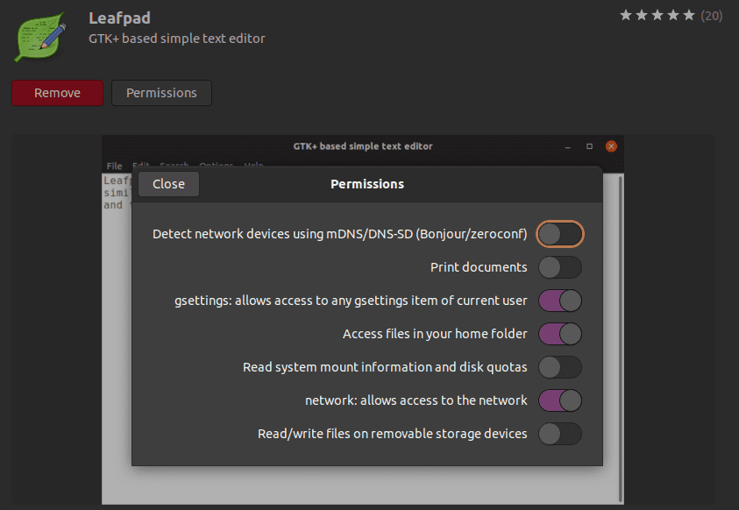The width and height of the screenshot is (739, 510).
Task: Disable the network access permission
Action: [x=559, y=400]
